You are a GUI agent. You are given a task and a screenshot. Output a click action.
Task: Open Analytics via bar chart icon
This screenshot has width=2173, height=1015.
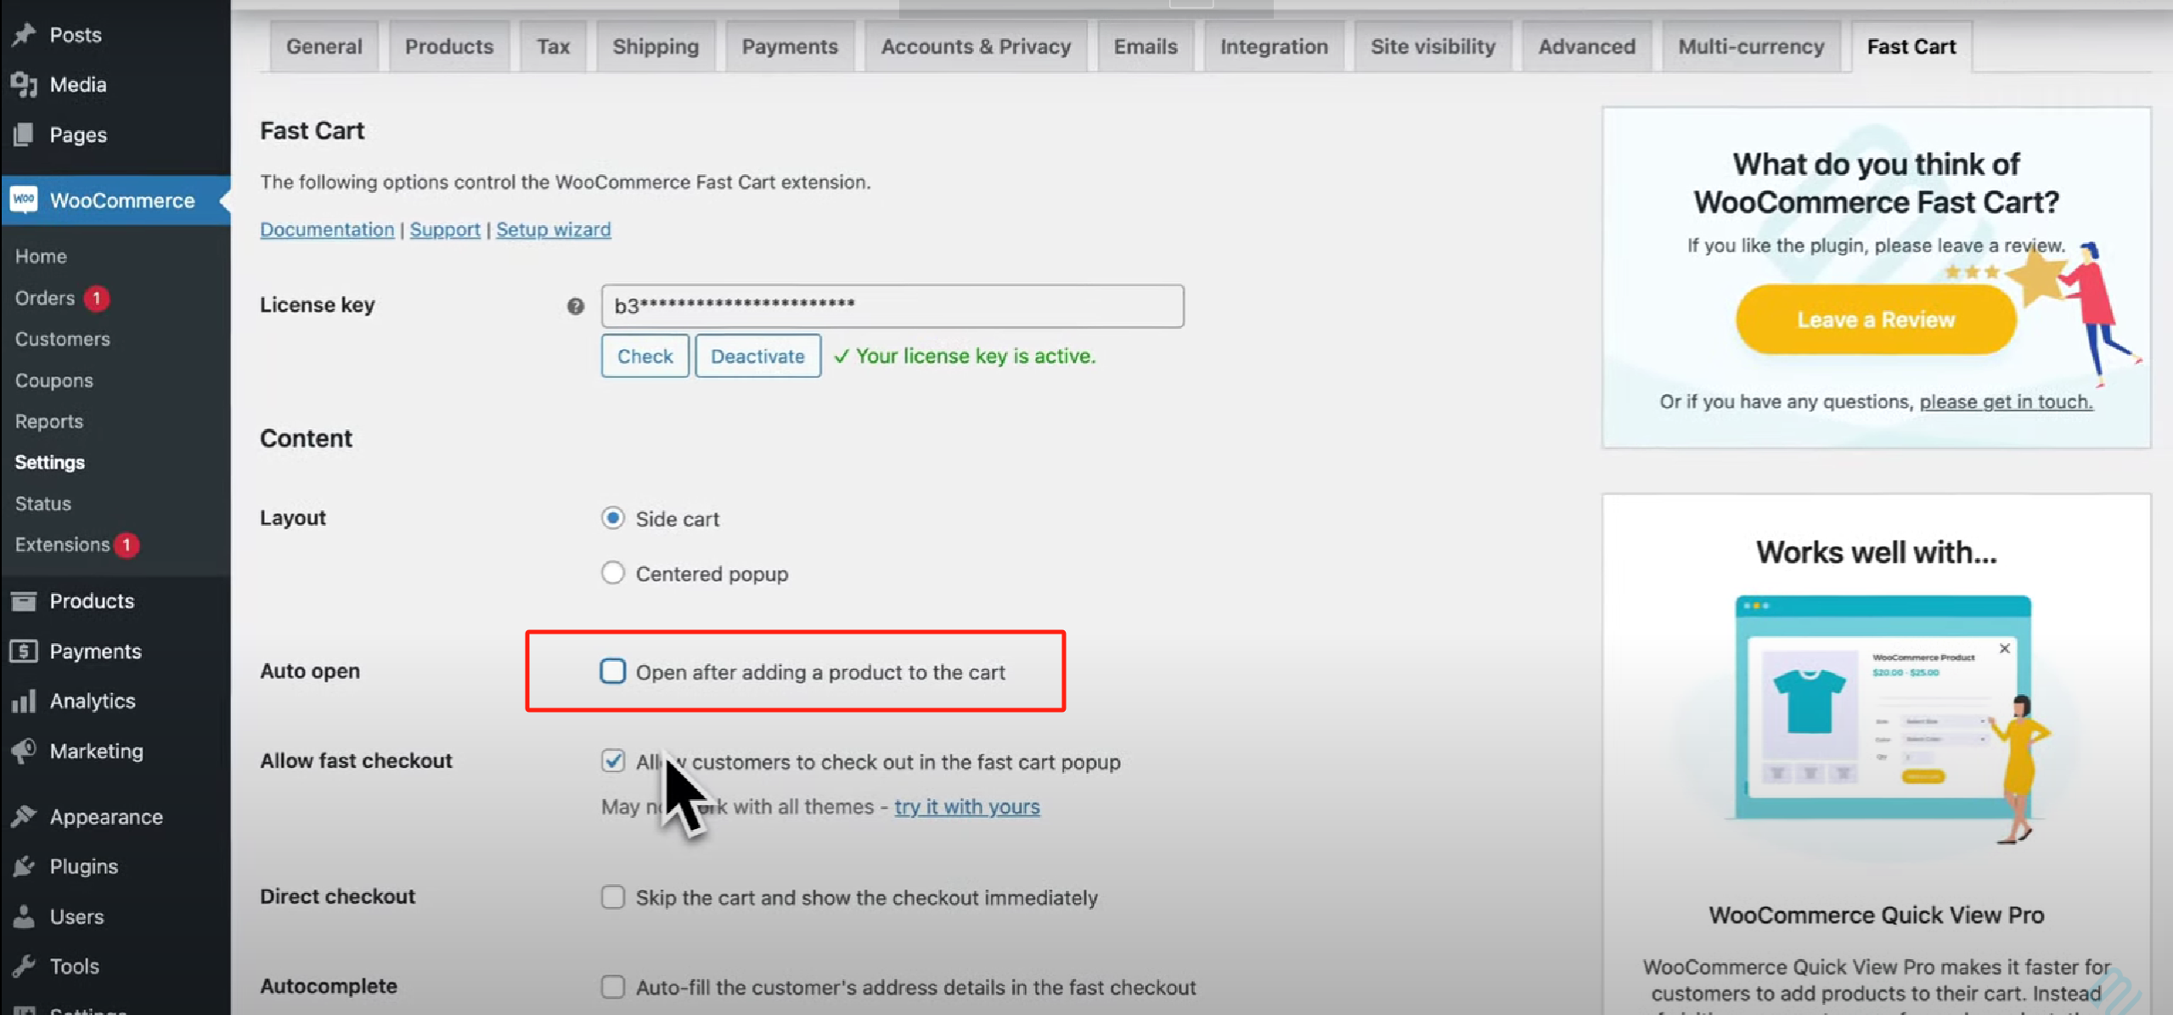tap(24, 701)
